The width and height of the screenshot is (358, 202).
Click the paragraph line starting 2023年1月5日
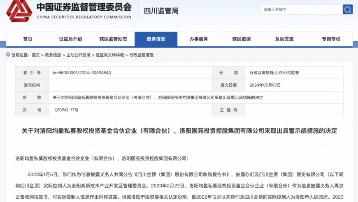(x=186, y=174)
